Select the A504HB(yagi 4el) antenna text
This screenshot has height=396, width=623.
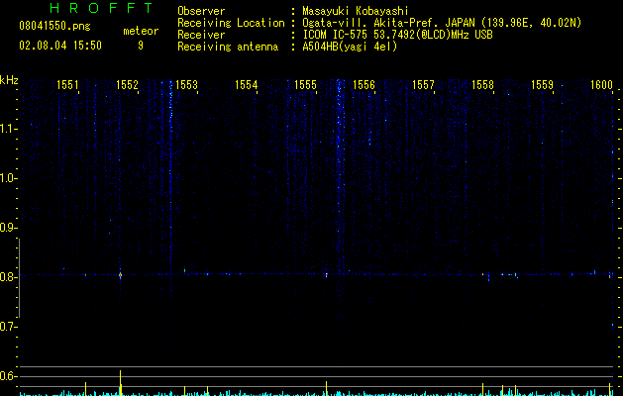tap(350, 47)
